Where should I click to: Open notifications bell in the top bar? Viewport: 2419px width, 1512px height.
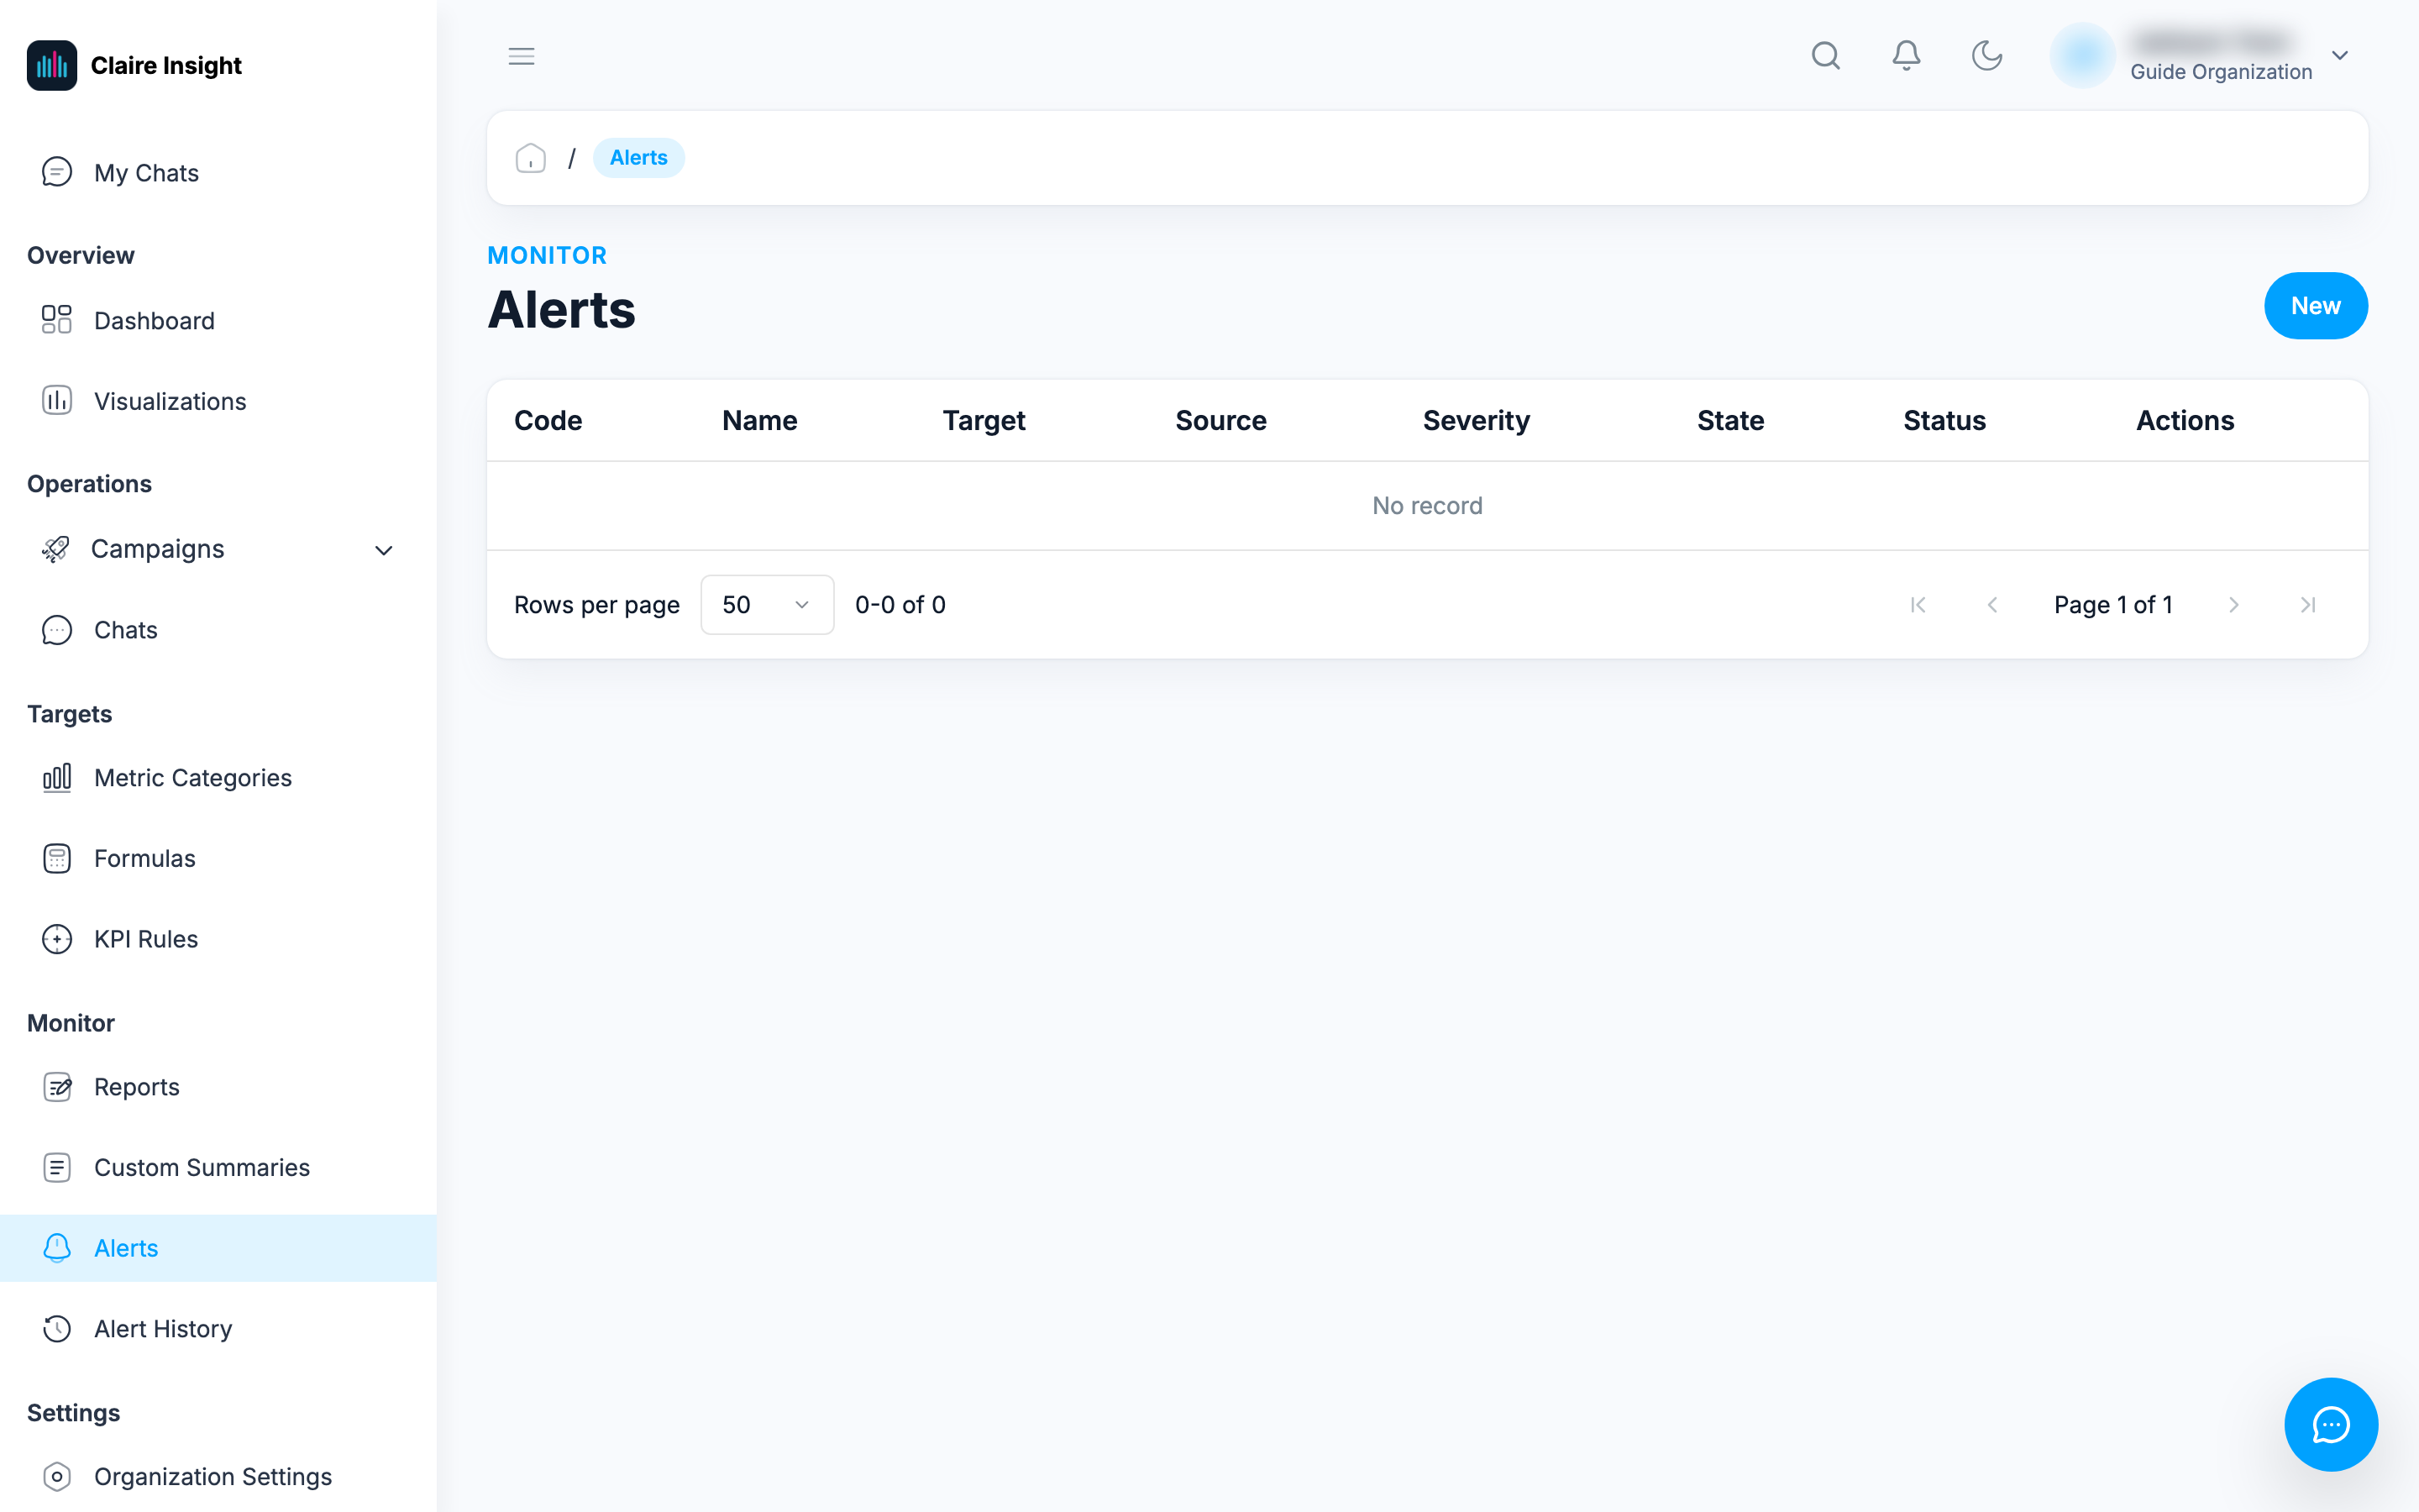(1906, 55)
